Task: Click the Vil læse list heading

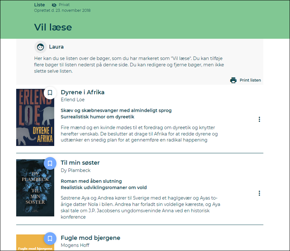Action: [53, 27]
